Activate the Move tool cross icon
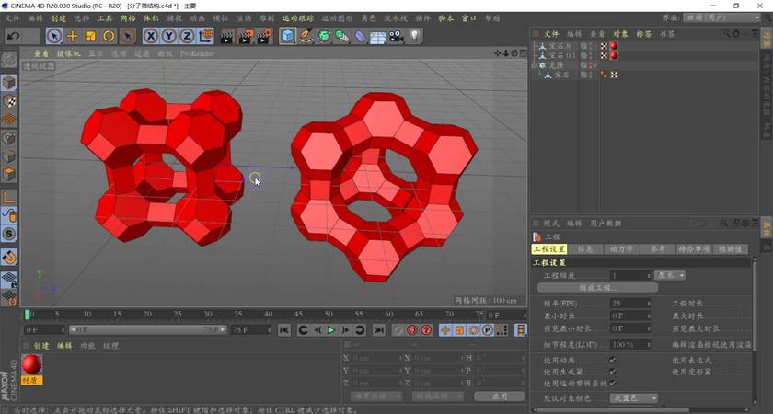The width and height of the screenshot is (773, 414). coord(73,36)
